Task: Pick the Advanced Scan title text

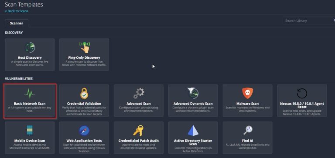Action: (139, 104)
